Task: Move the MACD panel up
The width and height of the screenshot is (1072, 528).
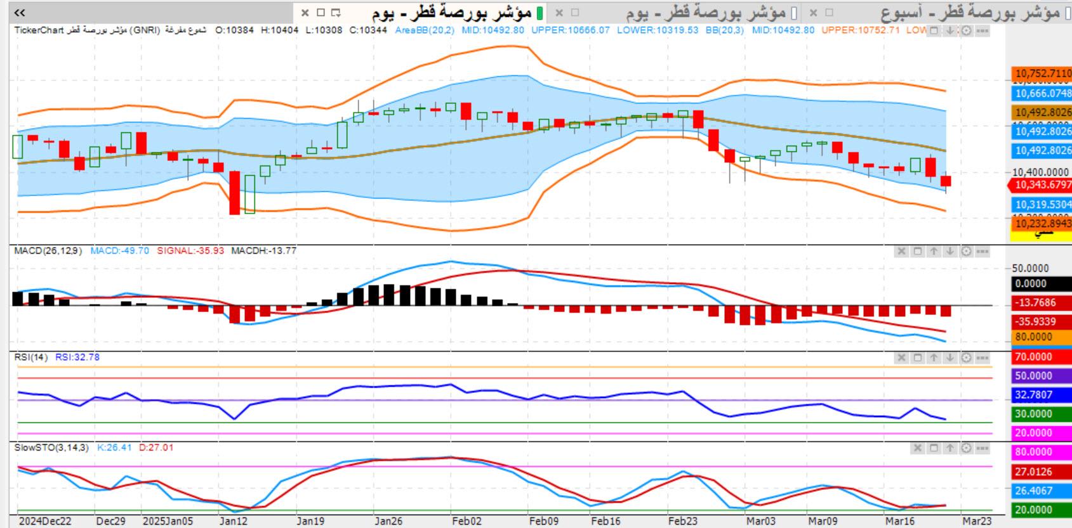Action: [x=934, y=251]
